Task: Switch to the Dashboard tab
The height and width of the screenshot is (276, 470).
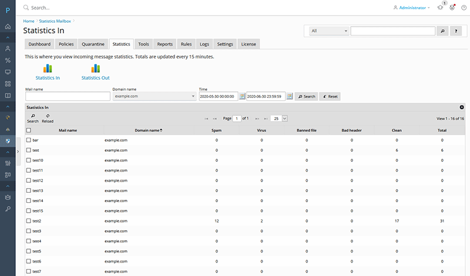Action: pyautogui.click(x=39, y=44)
